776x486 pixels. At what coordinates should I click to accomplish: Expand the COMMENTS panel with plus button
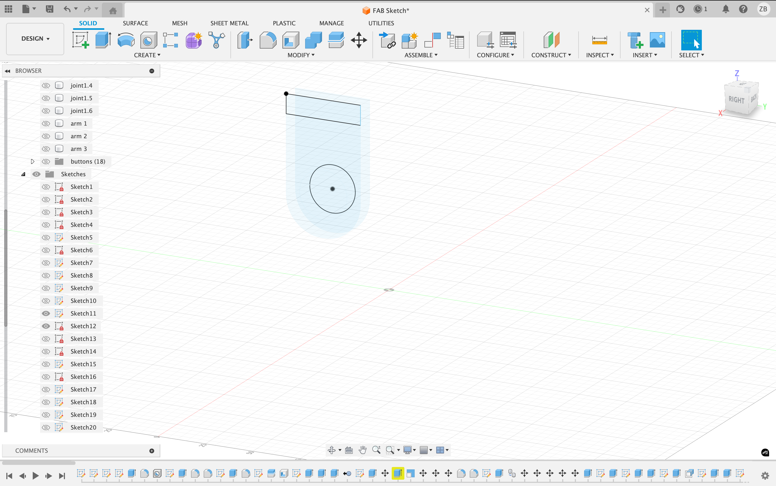pyautogui.click(x=152, y=451)
